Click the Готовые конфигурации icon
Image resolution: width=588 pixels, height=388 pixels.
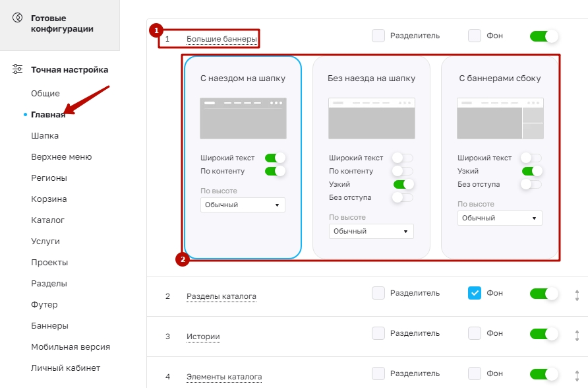[x=18, y=18]
